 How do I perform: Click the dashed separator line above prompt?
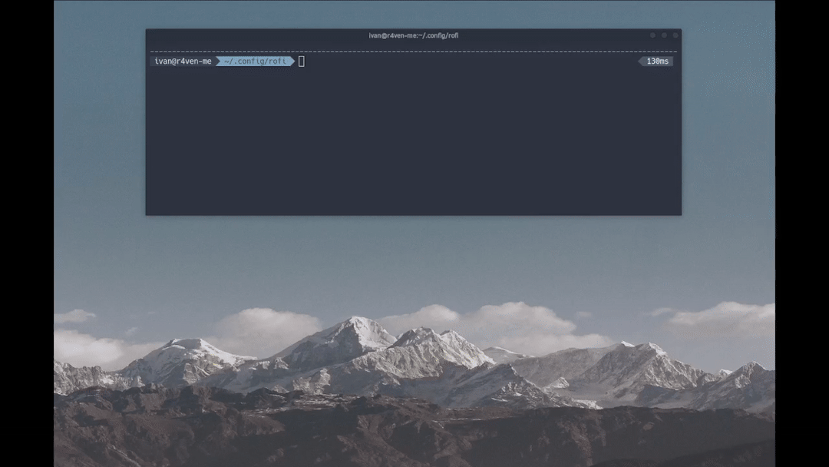point(413,51)
